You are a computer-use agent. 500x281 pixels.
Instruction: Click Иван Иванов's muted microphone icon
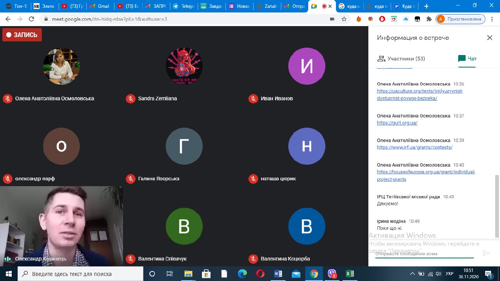[x=253, y=99]
